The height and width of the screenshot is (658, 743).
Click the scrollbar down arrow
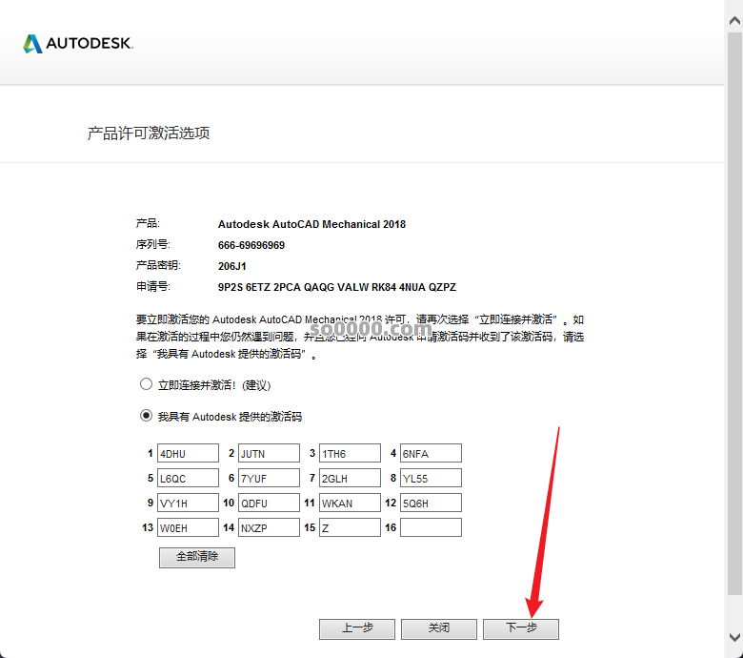(734, 637)
